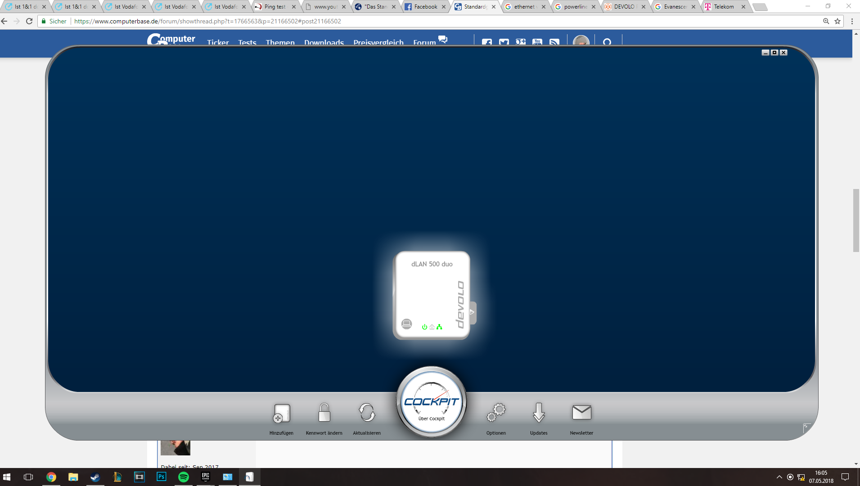Open Newsletter envelope icon

(x=581, y=412)
